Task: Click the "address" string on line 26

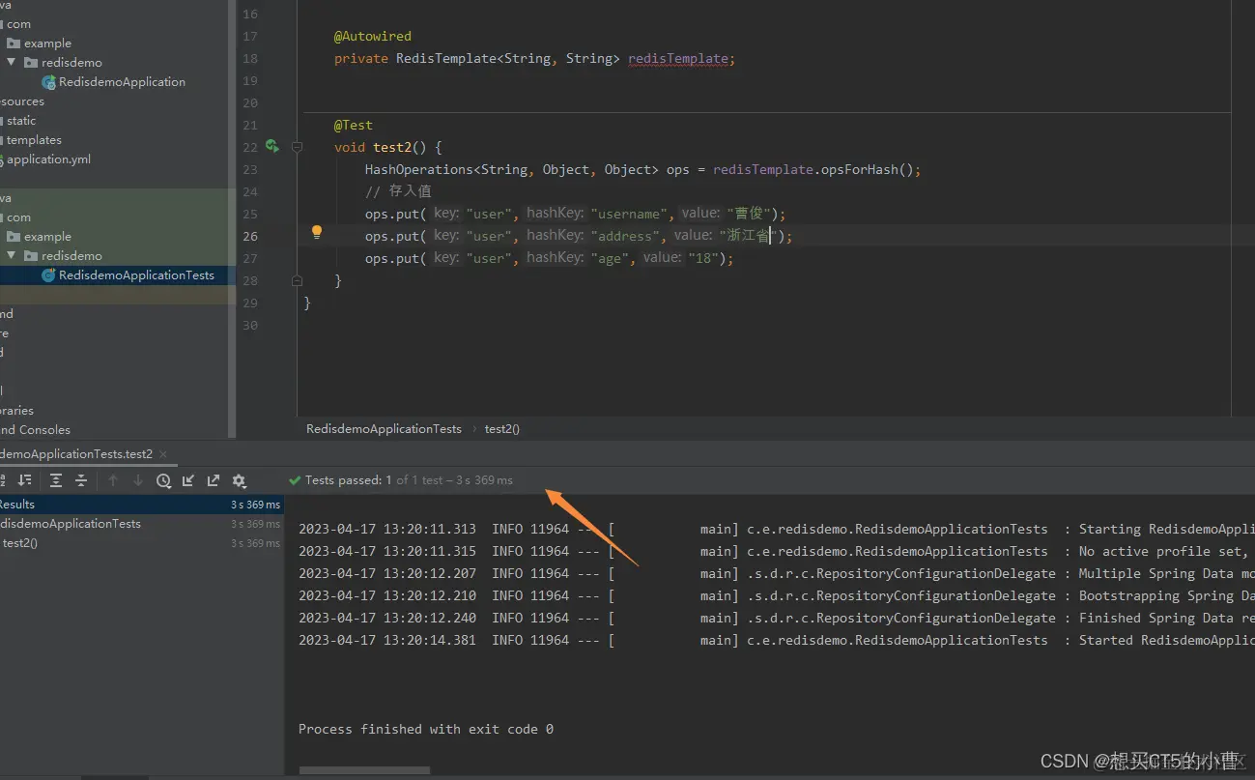Action: 626,236
